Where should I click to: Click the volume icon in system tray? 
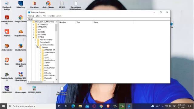pyautogui.click(x=170, y=106)
